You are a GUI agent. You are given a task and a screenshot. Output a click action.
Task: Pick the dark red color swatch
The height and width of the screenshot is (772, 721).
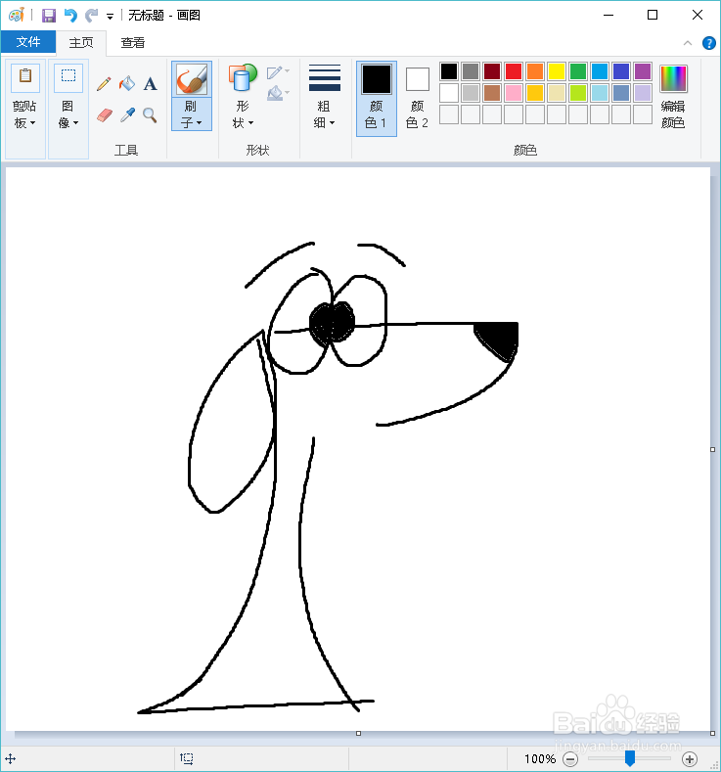coord(492,71)
